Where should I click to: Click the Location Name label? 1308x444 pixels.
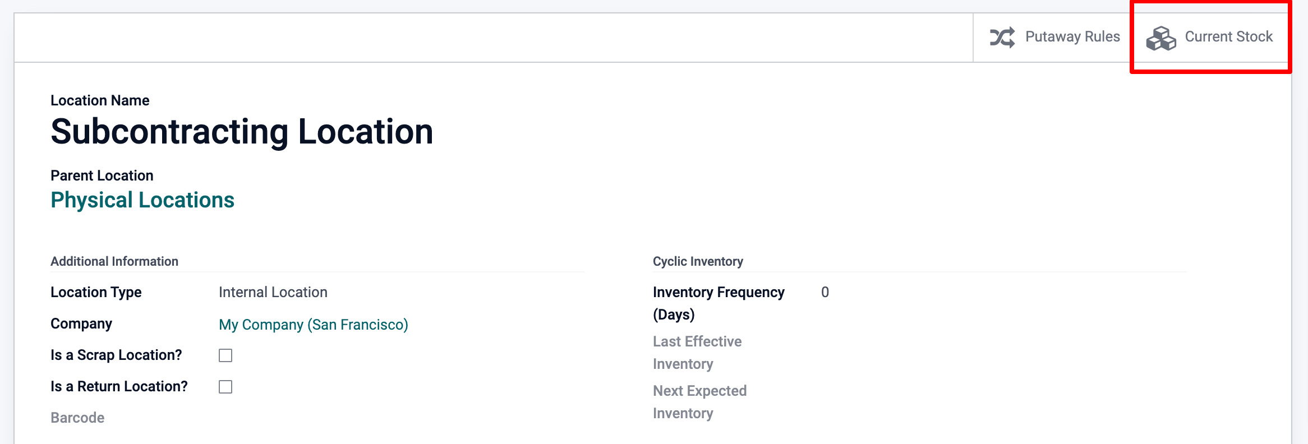pos(100,100)
